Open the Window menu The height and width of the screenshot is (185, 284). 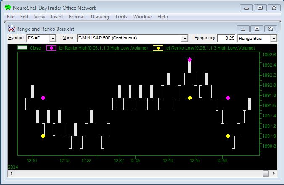click(142, 17)
